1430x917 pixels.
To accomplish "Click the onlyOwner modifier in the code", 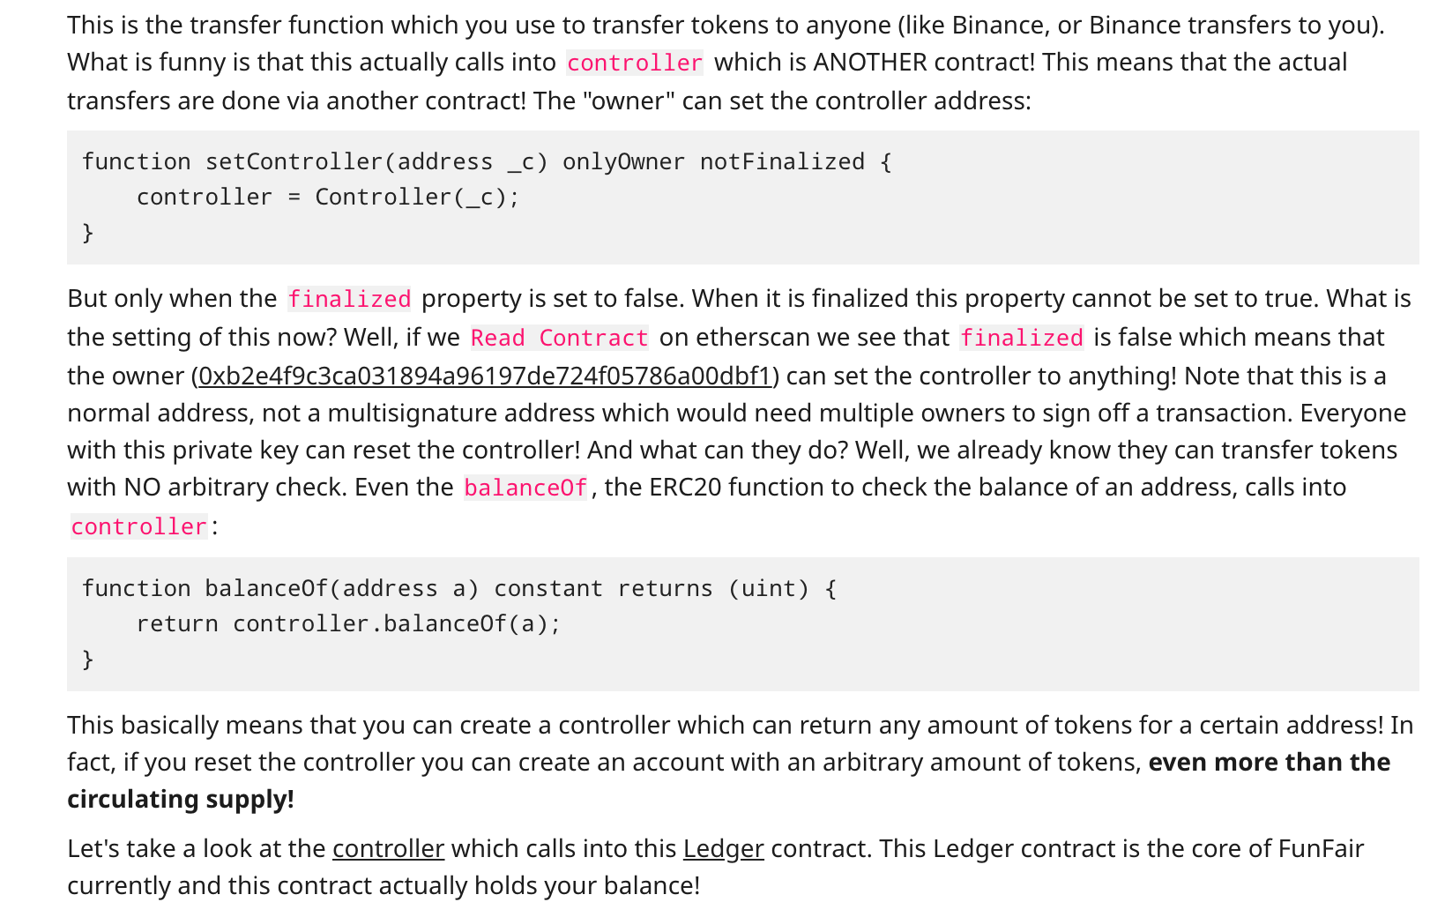I will click(623, 162).
